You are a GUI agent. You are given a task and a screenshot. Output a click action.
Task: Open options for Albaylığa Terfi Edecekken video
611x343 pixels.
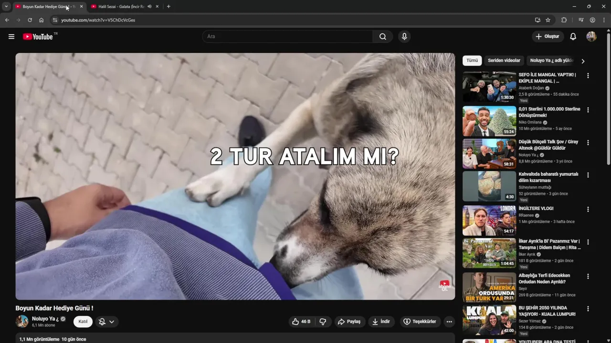click(x=588, y=276)
